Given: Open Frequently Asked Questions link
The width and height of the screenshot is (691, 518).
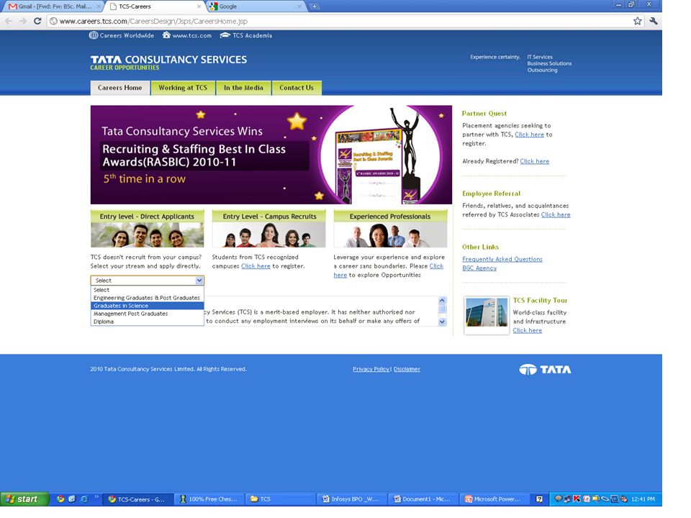Looking at the screenshot, I should 502,259.
